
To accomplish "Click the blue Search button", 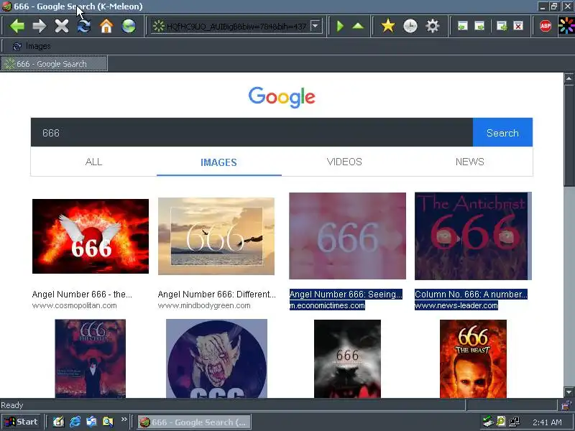I will [x=502, y=132].
